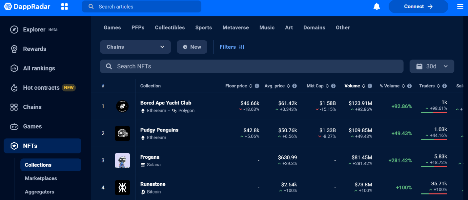
Task: Select the Other category tab
Action: [343, 28]
